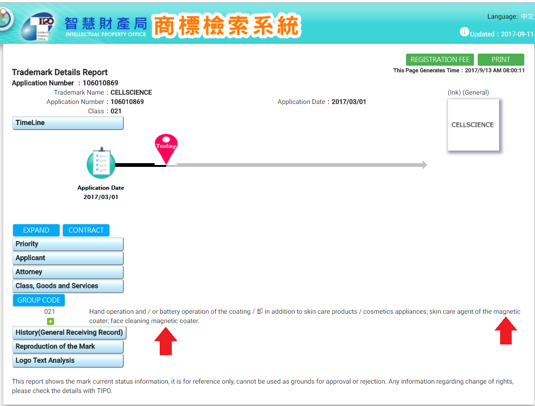Select trademark name CELLSCIENCE text
The height and width of the screenshot is (406, 535).
[131, 93]
